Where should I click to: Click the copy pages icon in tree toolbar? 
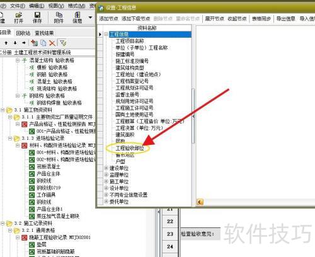(x=43, y=43)
